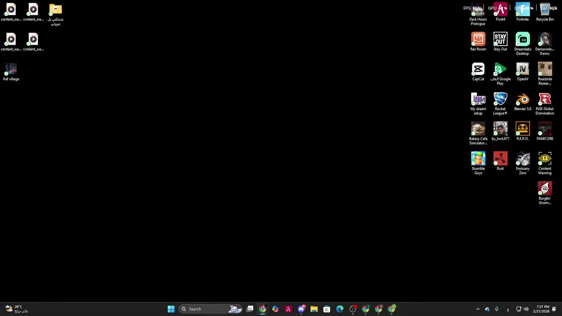Open Task View from the taskbar
Screen dimensions: 562x316
250,309
